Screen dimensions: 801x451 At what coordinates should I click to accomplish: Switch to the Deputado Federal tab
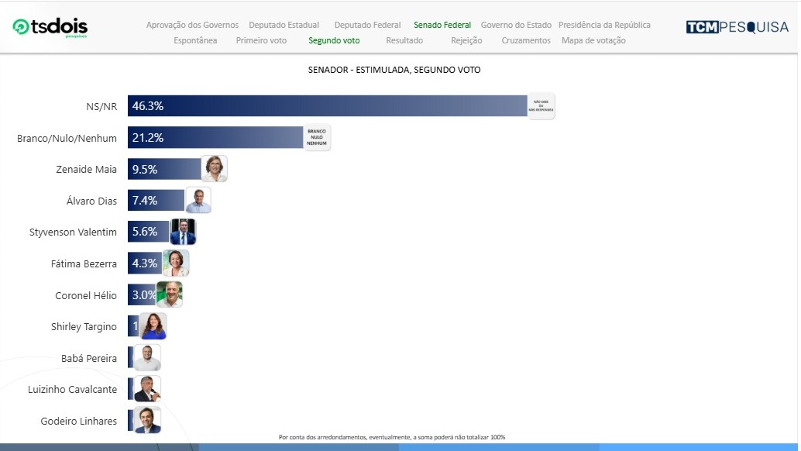pyautogui.click(x=367, y=25)
